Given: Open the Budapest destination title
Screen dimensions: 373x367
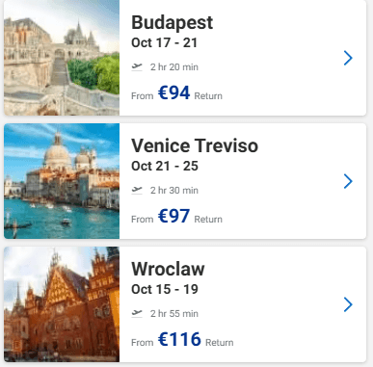Looking at the screenshot, I should tap(173, 23).
